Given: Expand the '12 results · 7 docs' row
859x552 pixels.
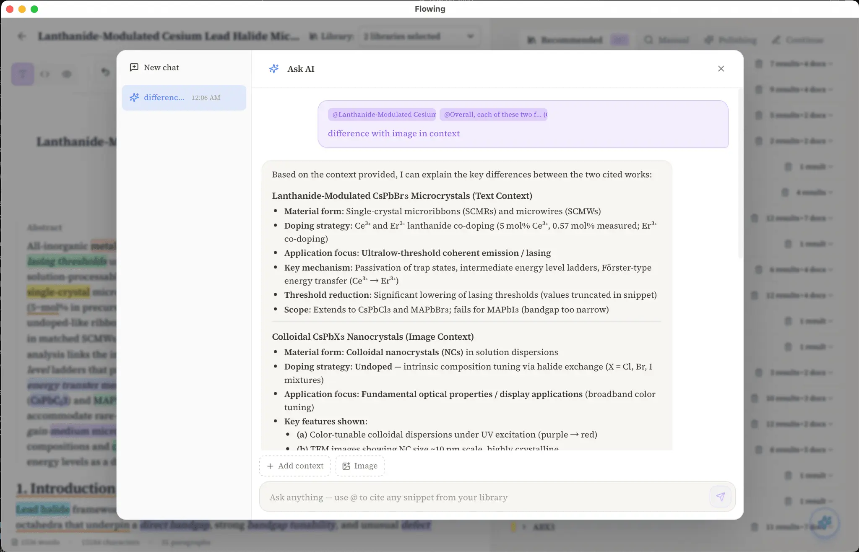Looking at the screenshot, I should click(x=799, y=218).
